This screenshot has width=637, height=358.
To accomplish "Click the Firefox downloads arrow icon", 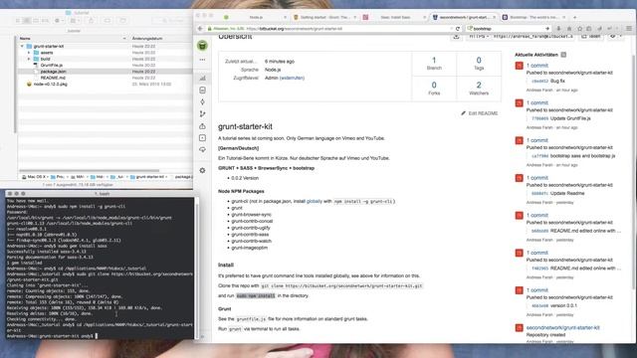I will click(558, 29).
